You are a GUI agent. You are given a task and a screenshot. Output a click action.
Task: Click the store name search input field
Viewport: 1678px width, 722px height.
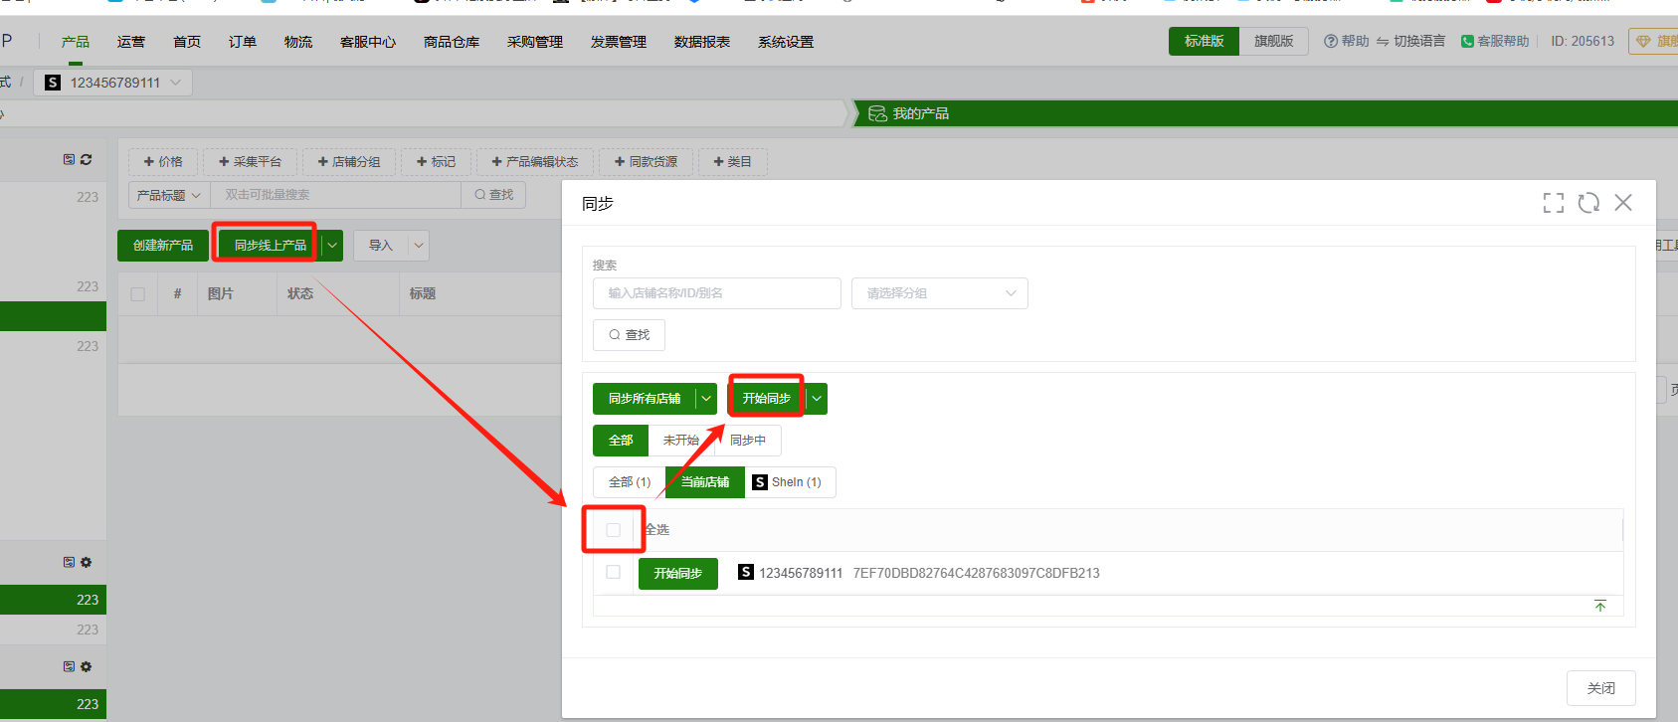(x=716, y=293)
